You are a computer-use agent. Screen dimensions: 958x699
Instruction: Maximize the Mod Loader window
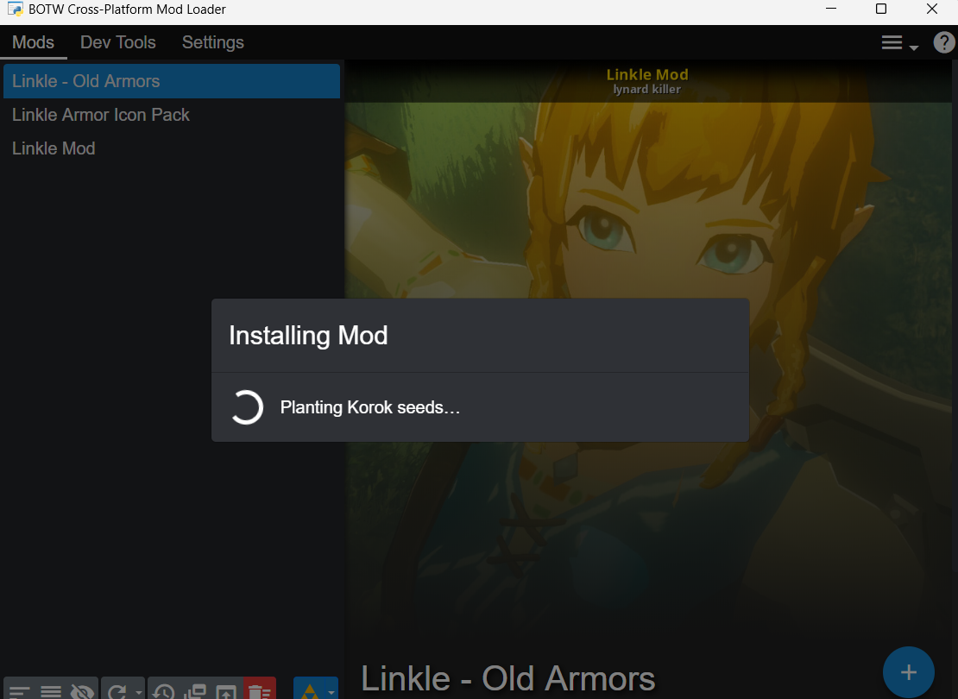[x=881, y=9]
